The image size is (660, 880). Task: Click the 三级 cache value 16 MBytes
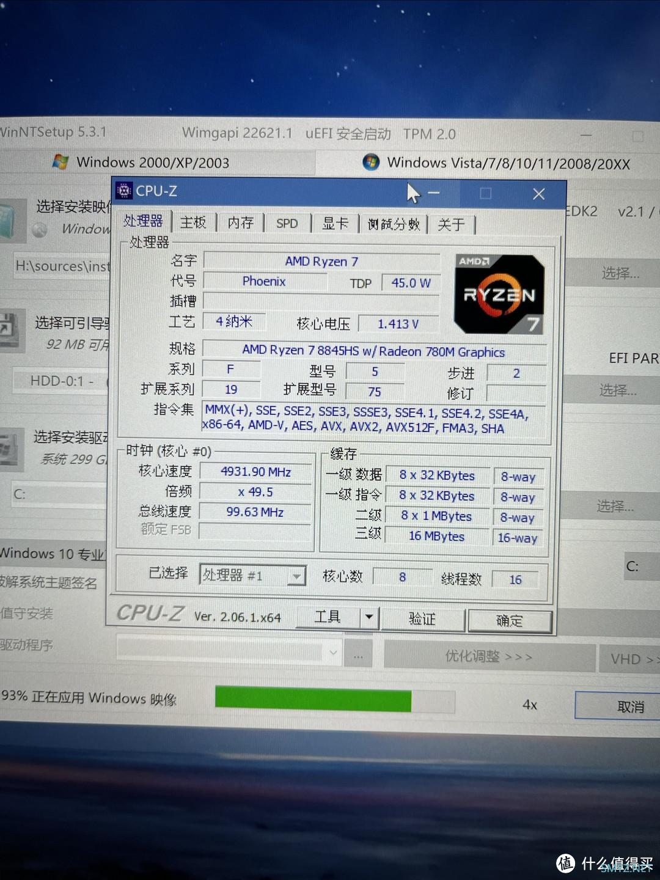[437, 536]
